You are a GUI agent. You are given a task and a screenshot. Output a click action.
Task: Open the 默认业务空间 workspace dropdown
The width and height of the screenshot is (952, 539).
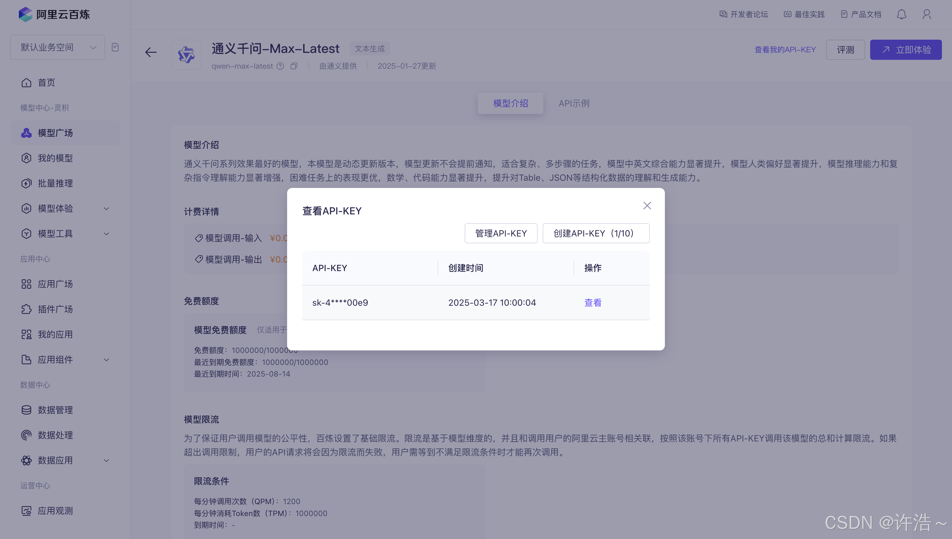pyautogui.click(x=58, y=48)
